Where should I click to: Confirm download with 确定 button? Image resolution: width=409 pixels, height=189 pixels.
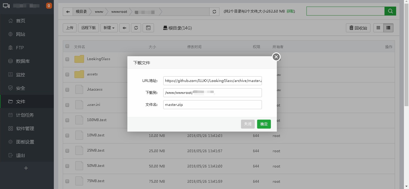pyautogui.click(x=264, y=124)
